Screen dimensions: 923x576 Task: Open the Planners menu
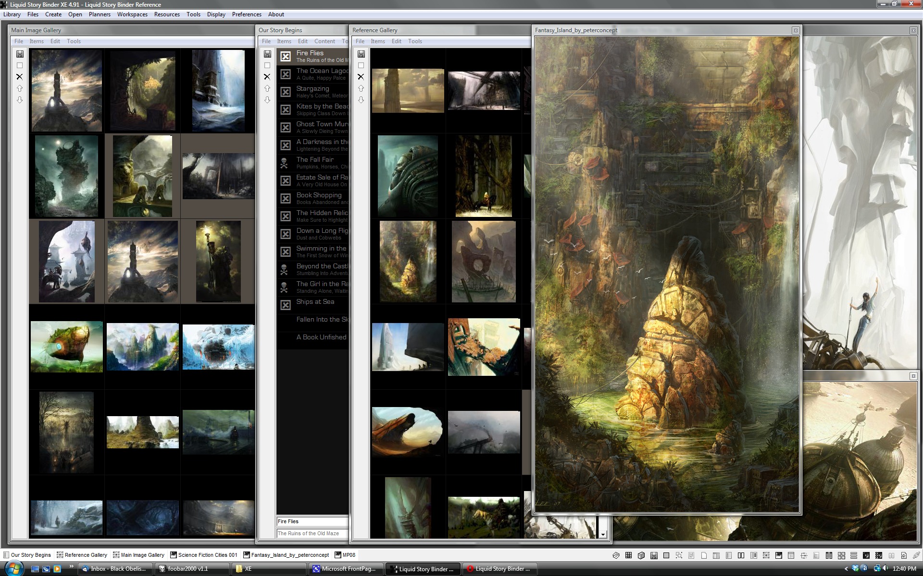[x=100, y=14]
